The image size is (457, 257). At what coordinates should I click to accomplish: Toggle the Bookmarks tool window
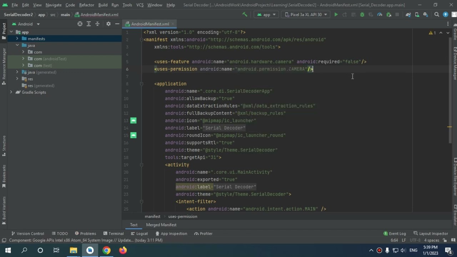(x=4, y=177)
